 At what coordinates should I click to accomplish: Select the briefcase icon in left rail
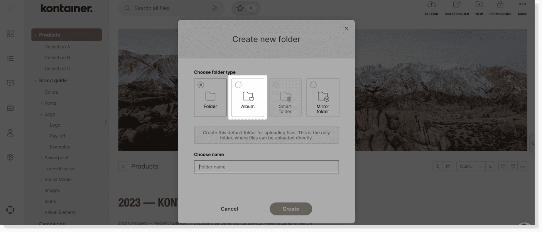(x=10, y=108)
